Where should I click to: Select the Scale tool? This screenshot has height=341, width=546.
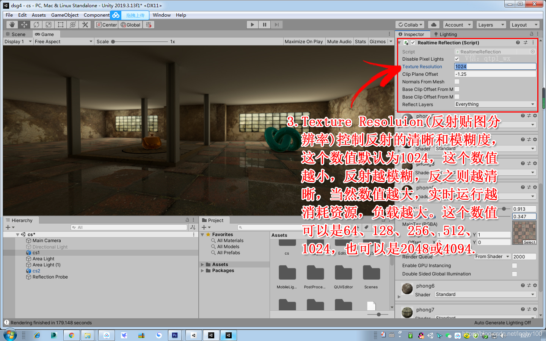49,25
